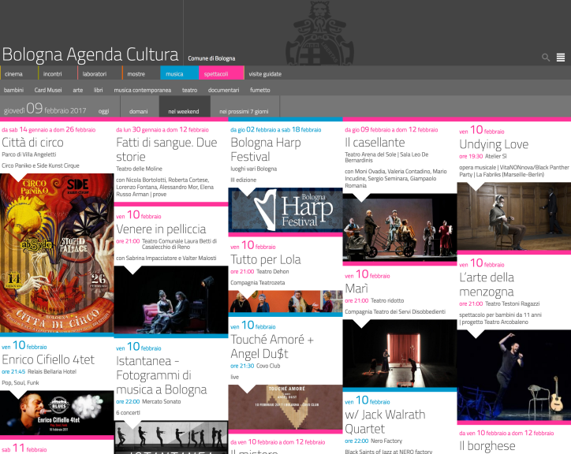The width and height of the screenshot is (571, 454).
Task: Show events nel weekend
Action: pyautogui.click(x=183, y=112)
